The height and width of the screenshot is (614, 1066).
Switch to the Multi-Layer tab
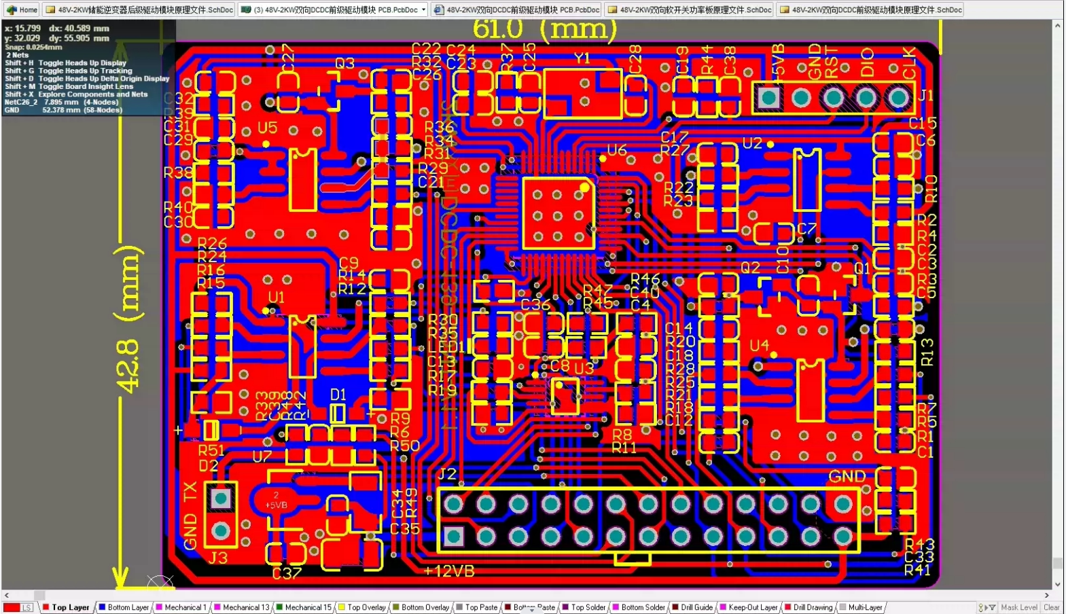[x=861, y=607]
